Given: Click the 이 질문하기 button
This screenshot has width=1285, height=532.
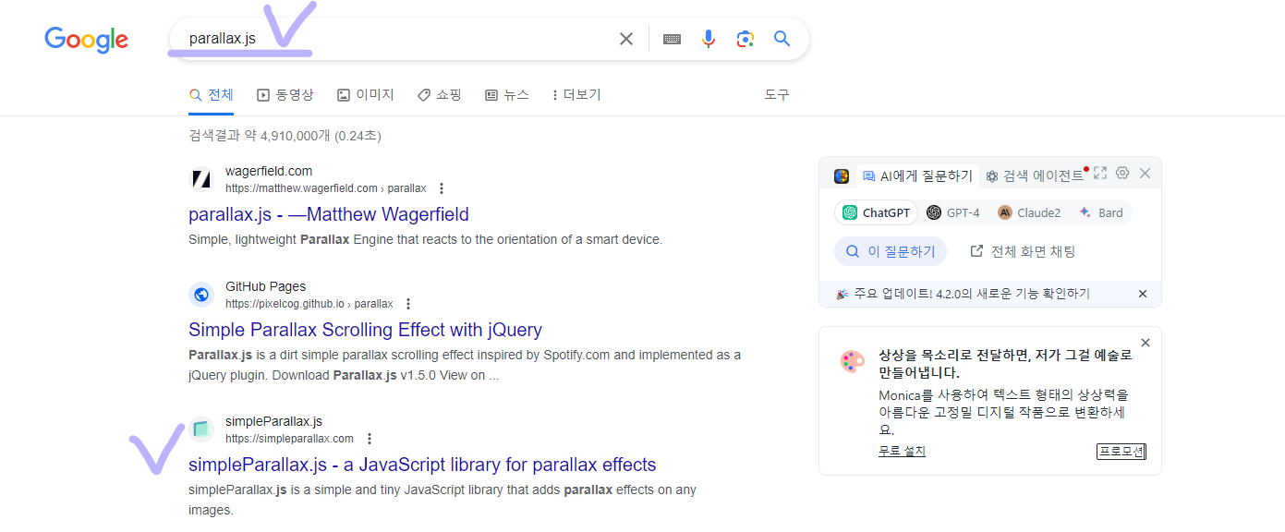Looking at the screenshot, I should point(891,251).
